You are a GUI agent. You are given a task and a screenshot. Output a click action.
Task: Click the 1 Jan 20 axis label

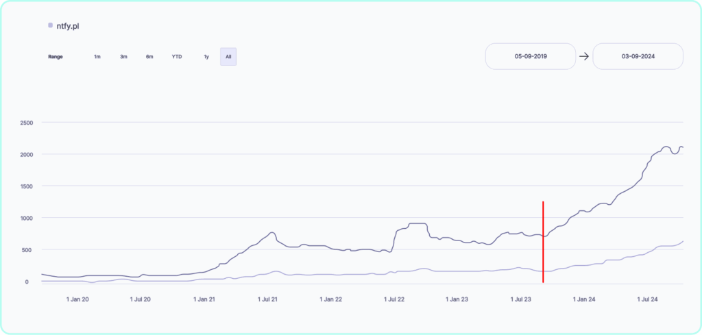coord(79,299)
